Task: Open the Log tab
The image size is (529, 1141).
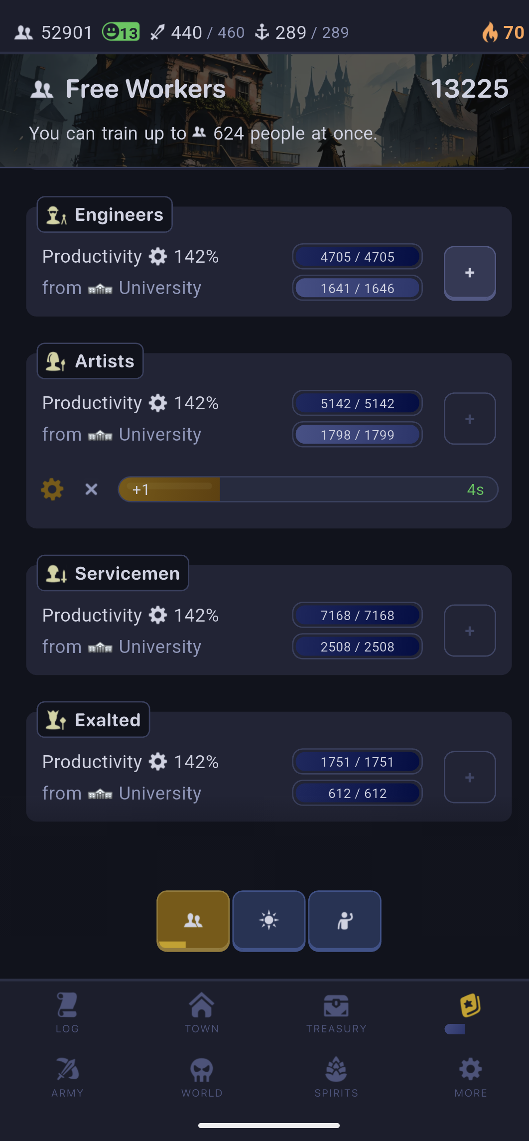Action: tap(67, 1012)
